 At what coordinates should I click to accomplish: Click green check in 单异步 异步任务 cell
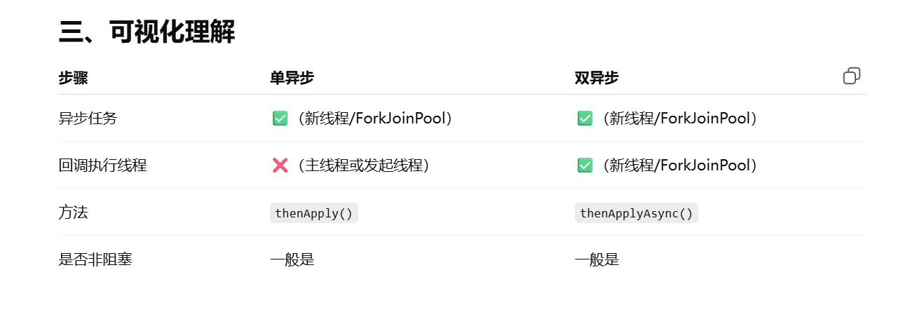point(280,119)
